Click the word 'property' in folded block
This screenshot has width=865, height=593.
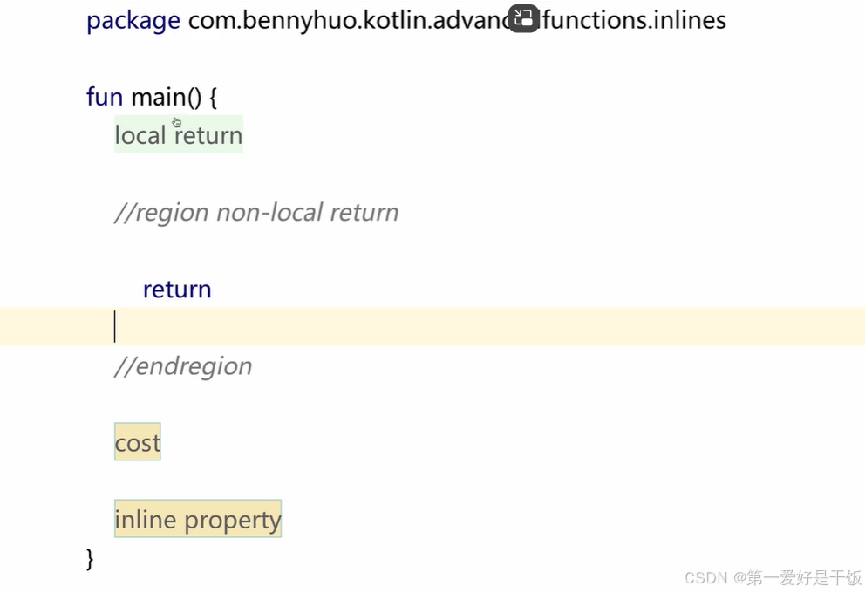click(x=232, y=521)
